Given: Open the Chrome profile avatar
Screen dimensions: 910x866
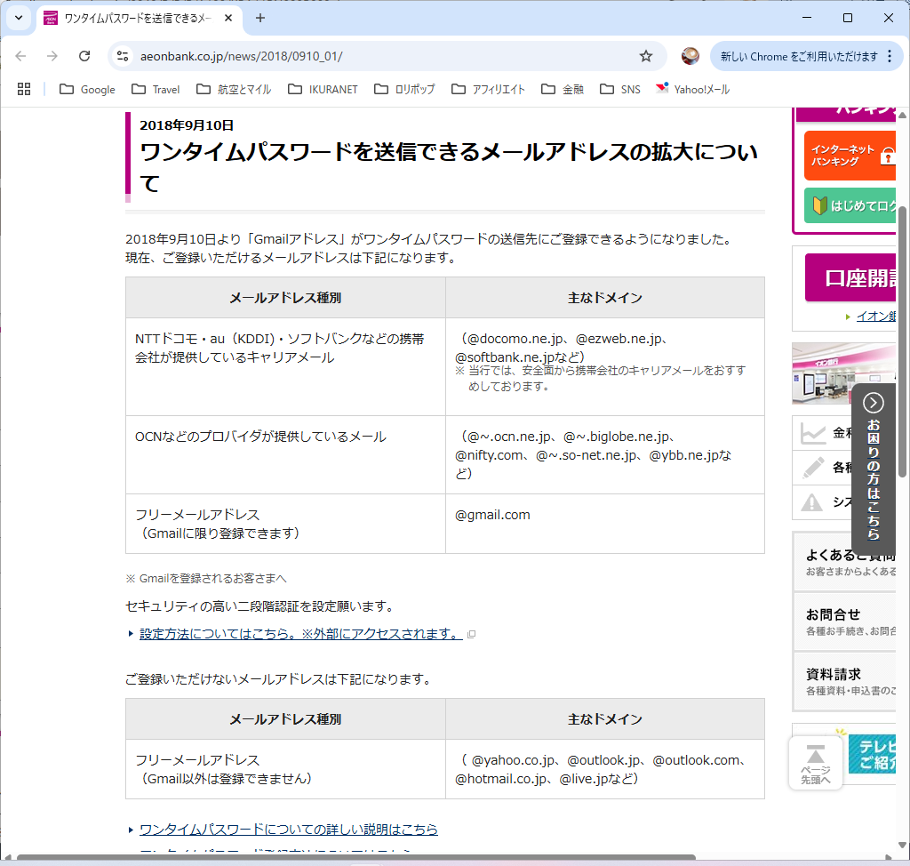Looking at the screenshot, I should (x=690, y=56).
